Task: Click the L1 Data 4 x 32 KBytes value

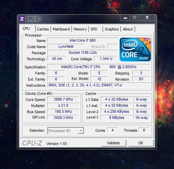Action: [x=117, y=99]
